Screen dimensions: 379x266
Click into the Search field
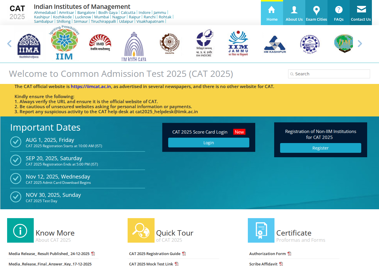click(x=329, y=74)
